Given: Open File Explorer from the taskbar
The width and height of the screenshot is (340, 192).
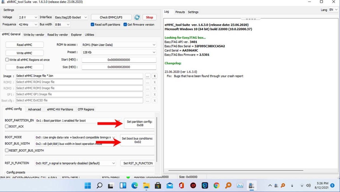Looking at the screenshot, I should 146,185.
